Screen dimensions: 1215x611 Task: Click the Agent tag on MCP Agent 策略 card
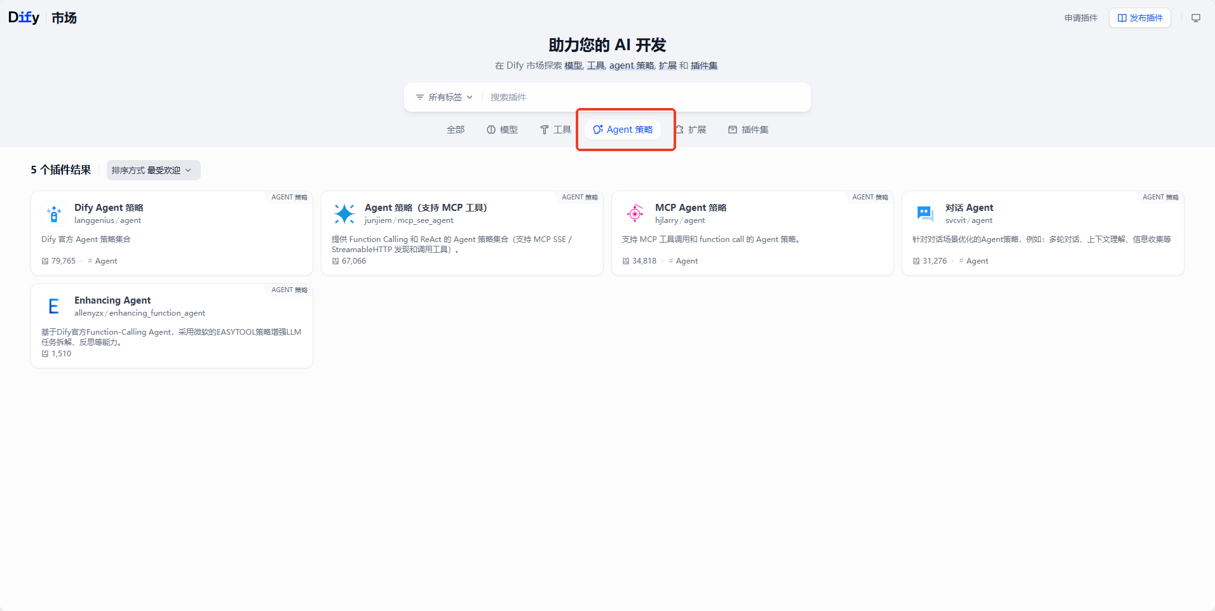point(683,261)
